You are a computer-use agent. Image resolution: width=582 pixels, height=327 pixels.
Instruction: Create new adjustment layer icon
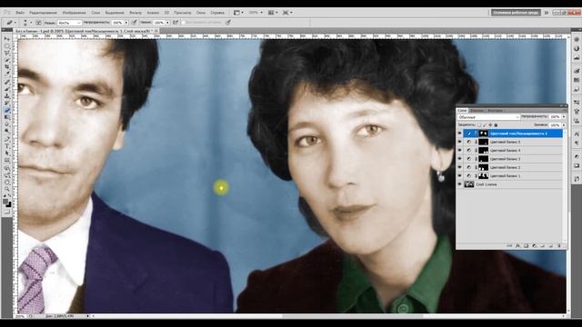[x=534, y=245]
